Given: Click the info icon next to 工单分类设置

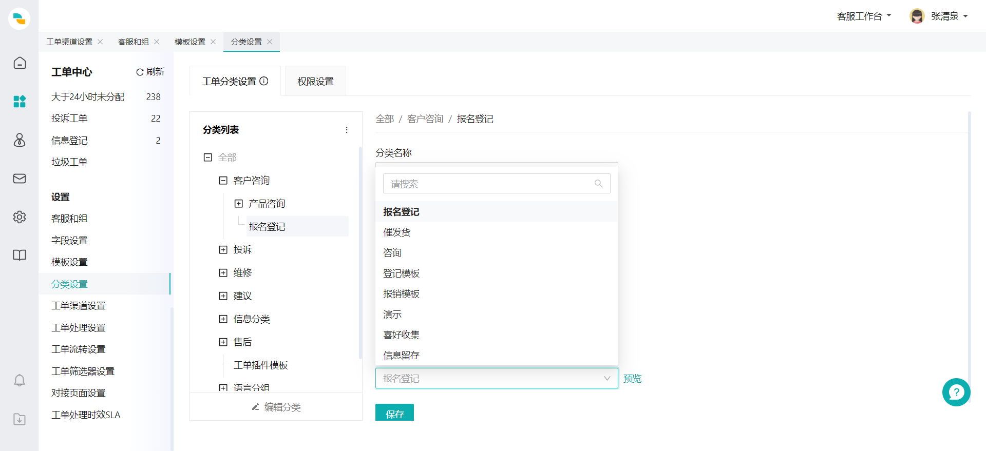Looking at the screenshot, I should coord(264,81).
